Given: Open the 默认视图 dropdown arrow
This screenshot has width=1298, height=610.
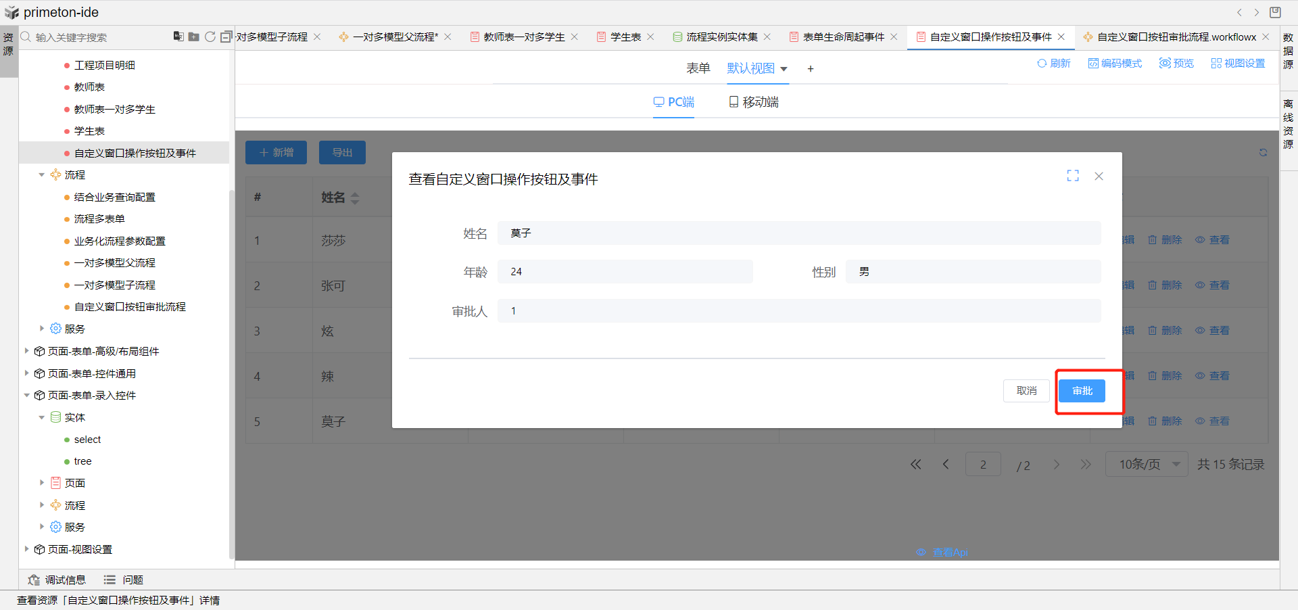Looking at the screenshot, I should coord(784,69).
